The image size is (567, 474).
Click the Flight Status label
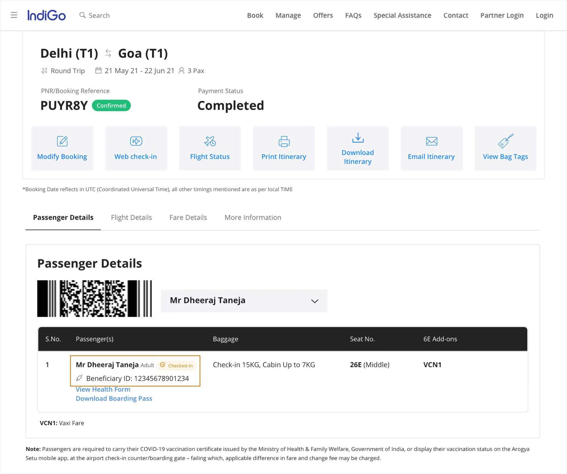pyautogui.click(x=210, y=157)
